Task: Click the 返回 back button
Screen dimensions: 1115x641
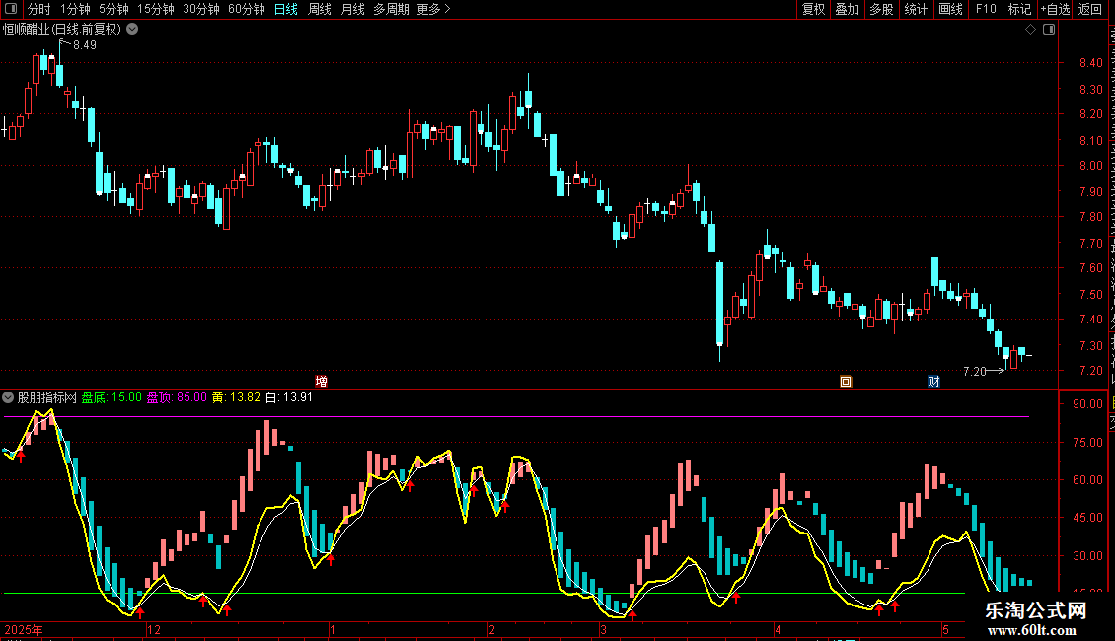Action: (x=1090, y=9)
